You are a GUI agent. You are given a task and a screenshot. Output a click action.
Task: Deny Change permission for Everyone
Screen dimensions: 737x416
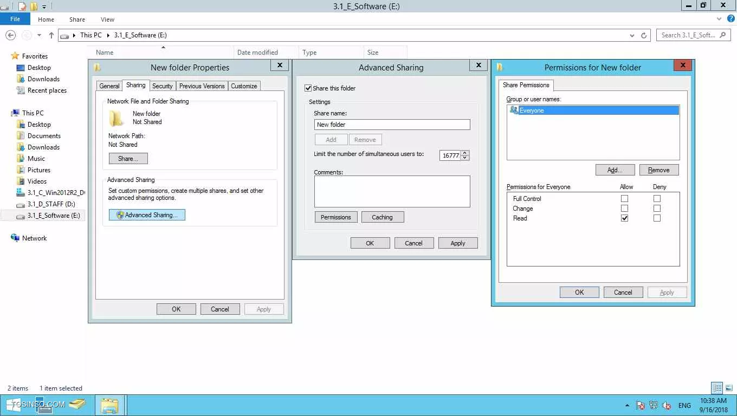click(657, 209)
